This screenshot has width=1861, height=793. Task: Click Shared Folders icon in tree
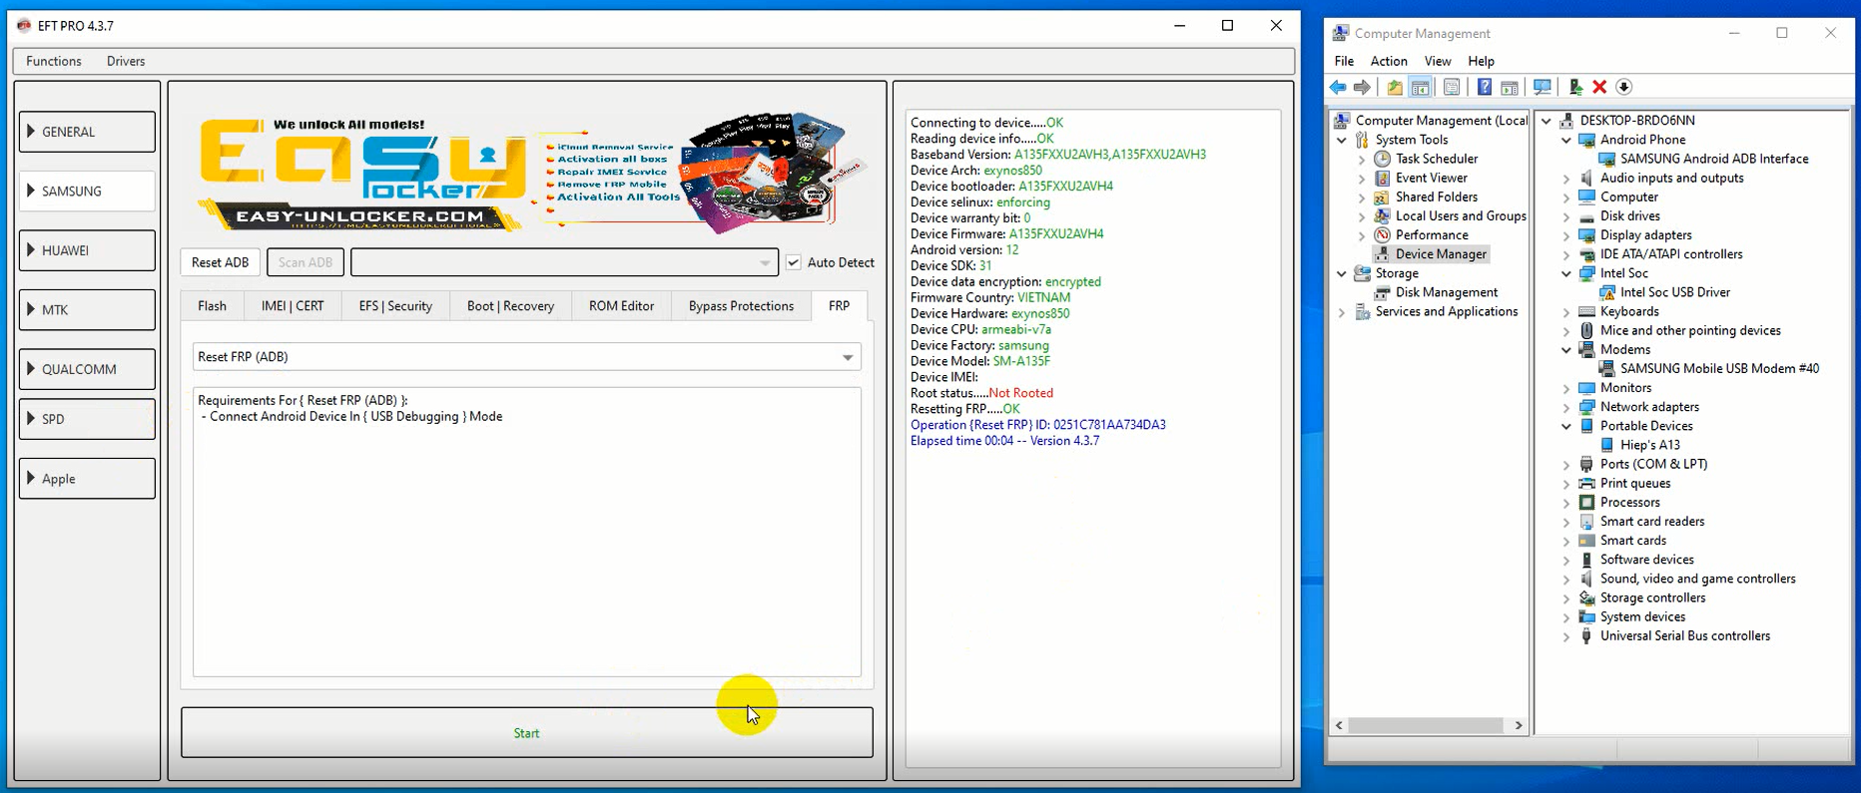coord(1383,197)
